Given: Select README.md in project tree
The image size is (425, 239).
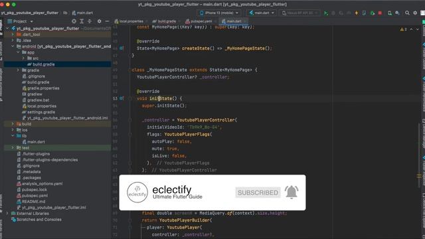Looking at the screenshot, I should (34, 201).
